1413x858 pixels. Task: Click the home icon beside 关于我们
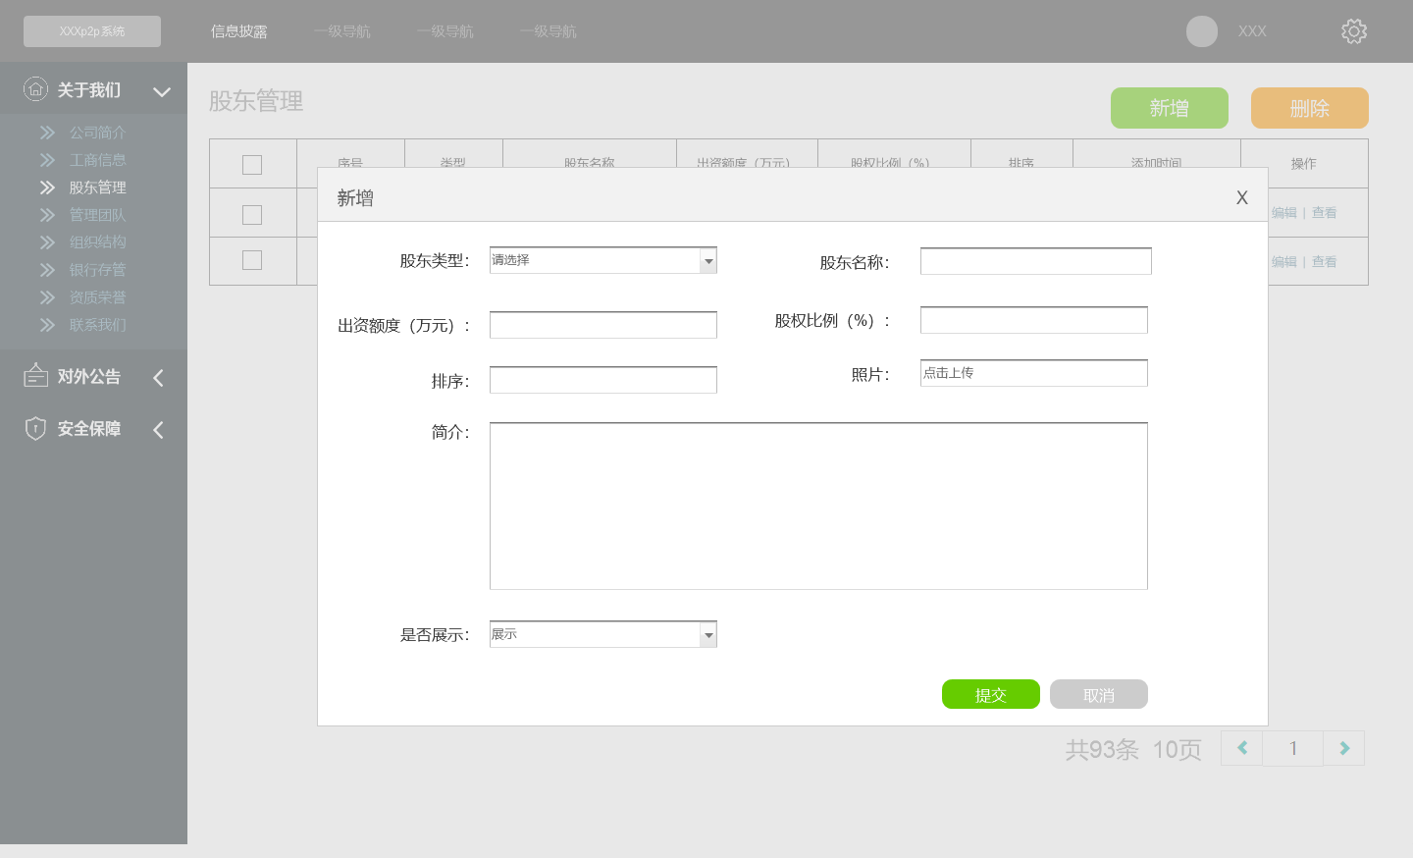click(35, 88)
